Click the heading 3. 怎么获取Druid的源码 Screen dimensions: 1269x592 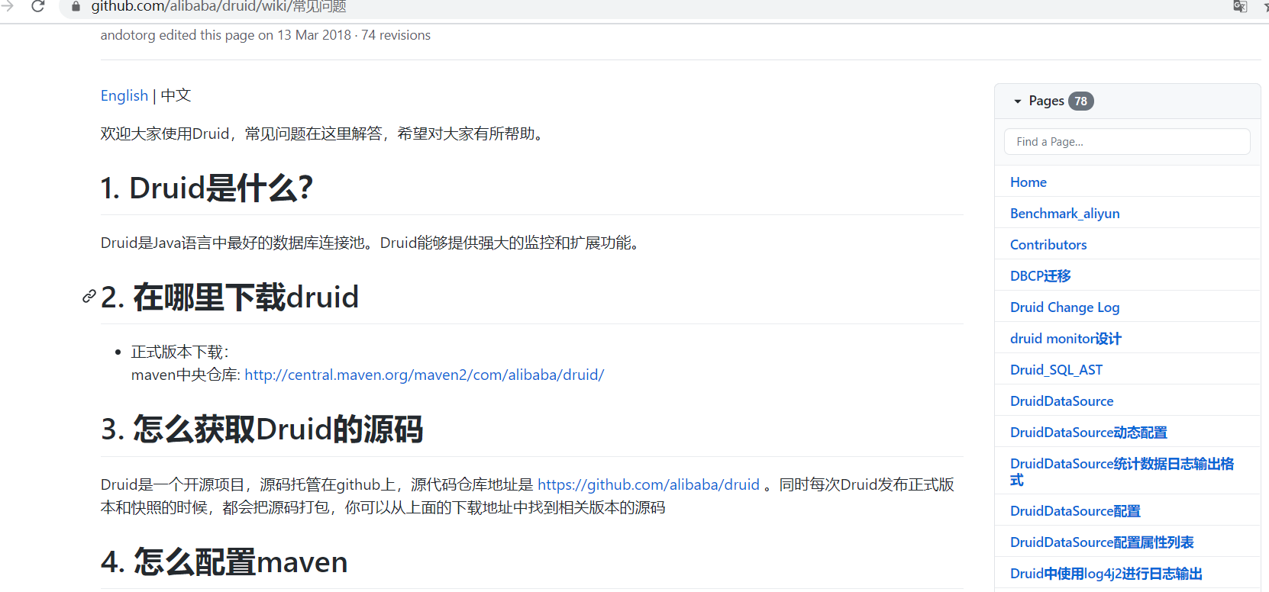262,430
